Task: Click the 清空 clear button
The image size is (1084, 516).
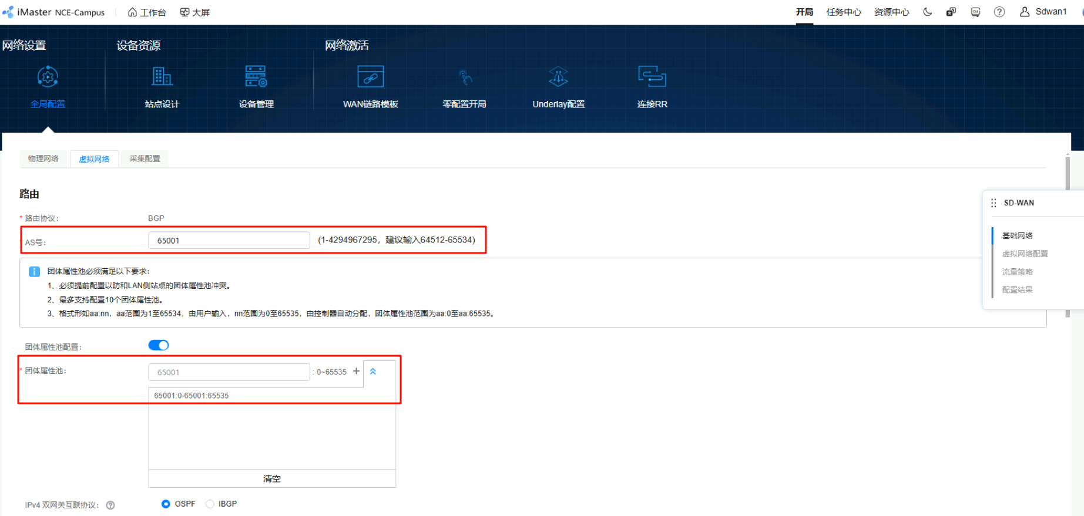Action: tap(271, 478)
